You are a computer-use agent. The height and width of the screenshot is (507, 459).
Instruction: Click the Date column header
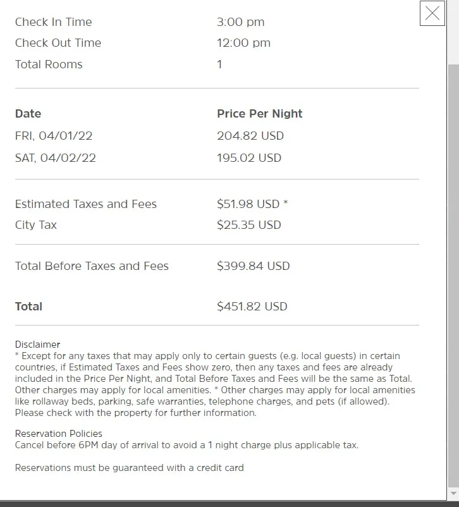28,114
